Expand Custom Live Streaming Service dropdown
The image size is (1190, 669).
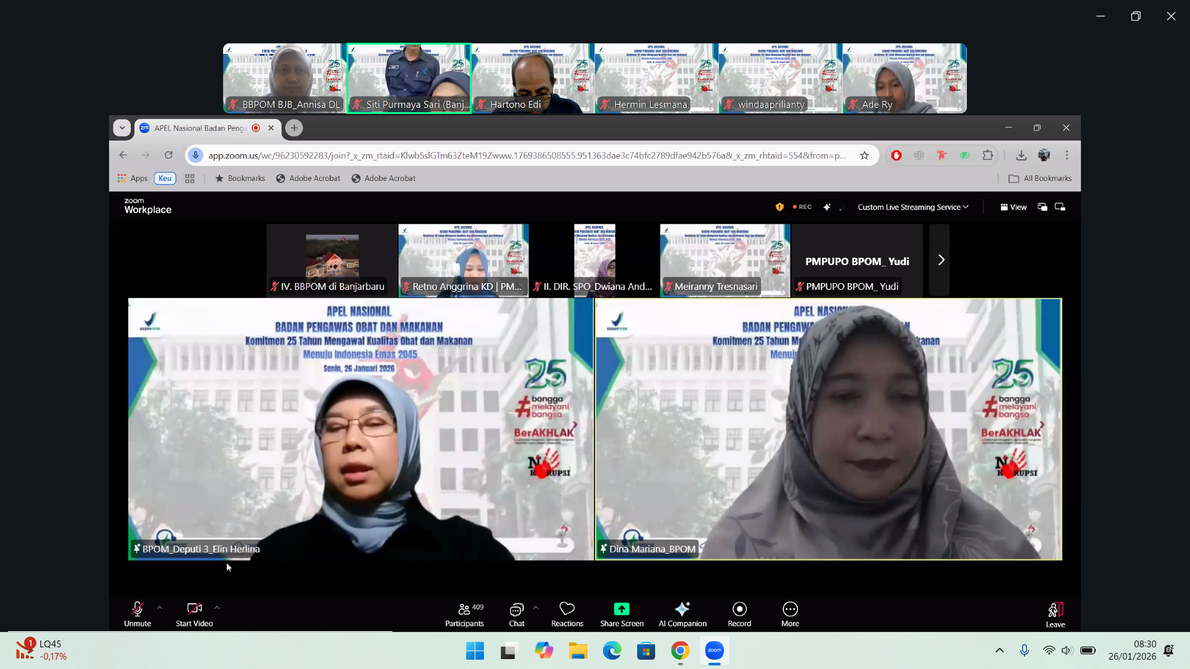pos(912,208)
